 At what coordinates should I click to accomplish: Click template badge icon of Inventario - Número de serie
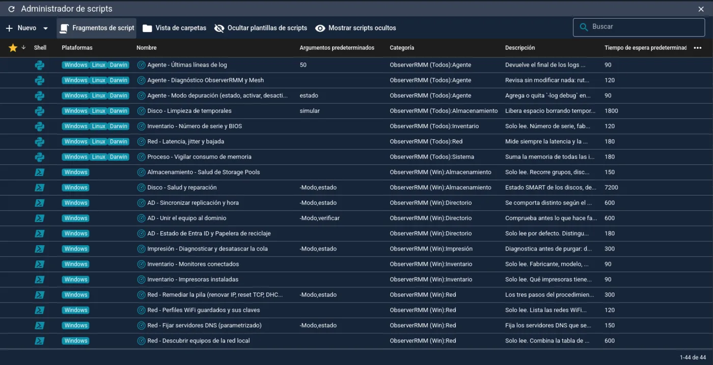(142, 126)
